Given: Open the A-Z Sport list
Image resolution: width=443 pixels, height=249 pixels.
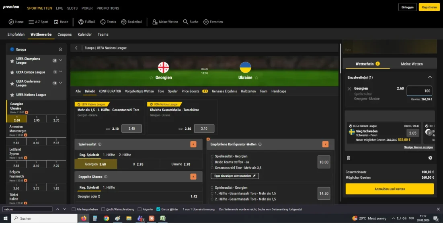Looking at the screenshot, I should point(38,22).
